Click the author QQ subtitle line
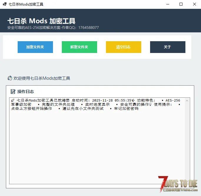The height and width of the screenshot is (196, 201). (x=53, y=28)
